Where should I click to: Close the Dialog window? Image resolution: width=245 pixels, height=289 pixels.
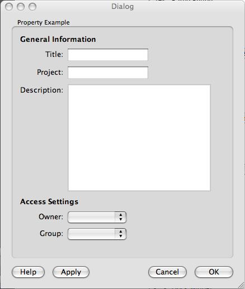[9, 7]
